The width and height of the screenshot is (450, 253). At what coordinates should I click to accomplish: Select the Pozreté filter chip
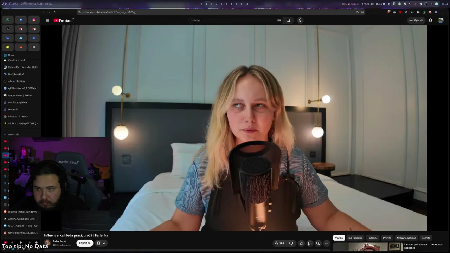click(426, 238)
